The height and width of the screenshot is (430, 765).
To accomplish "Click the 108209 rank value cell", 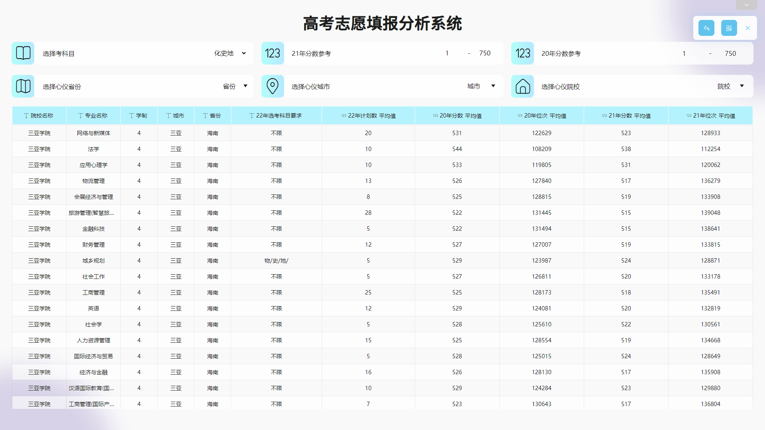I will (541, 149).
